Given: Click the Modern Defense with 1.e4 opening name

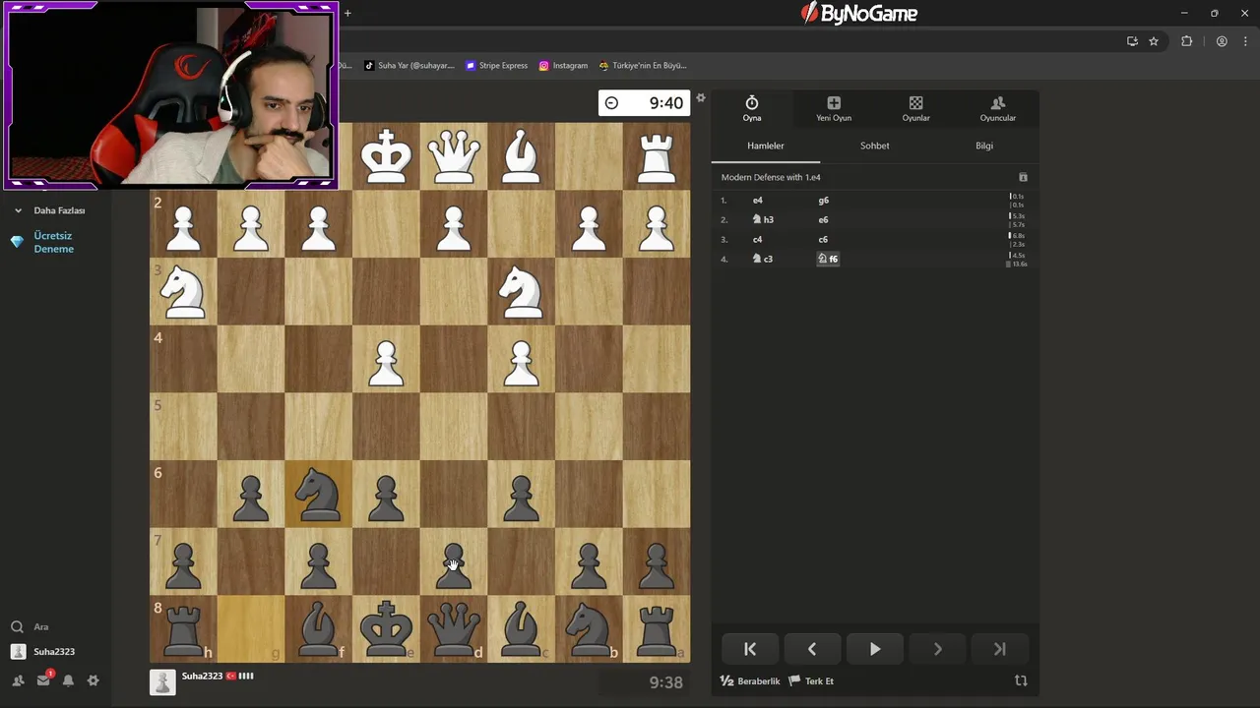Looking at the screenshot, I should (771, 177).
